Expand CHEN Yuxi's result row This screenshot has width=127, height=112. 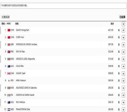point(123,37)
